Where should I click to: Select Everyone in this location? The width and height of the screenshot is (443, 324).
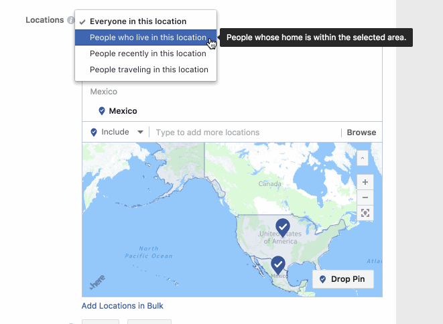pyautogui.click(x=138, y=21)
